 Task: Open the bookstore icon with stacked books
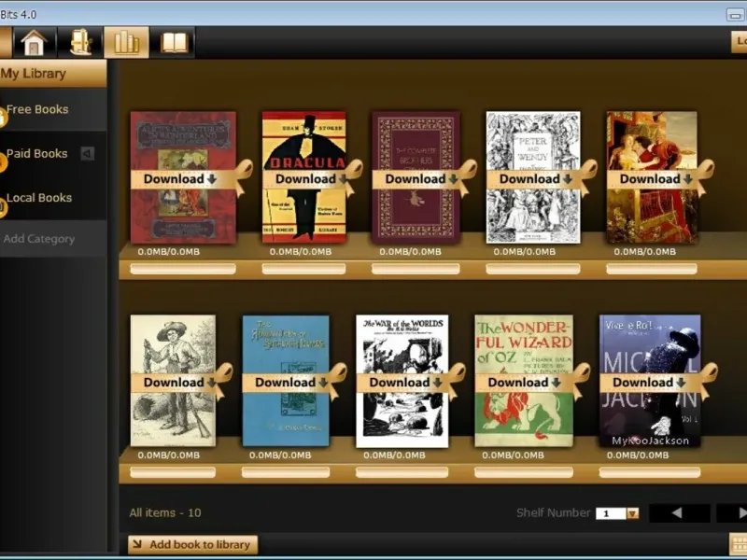[80, 42]
